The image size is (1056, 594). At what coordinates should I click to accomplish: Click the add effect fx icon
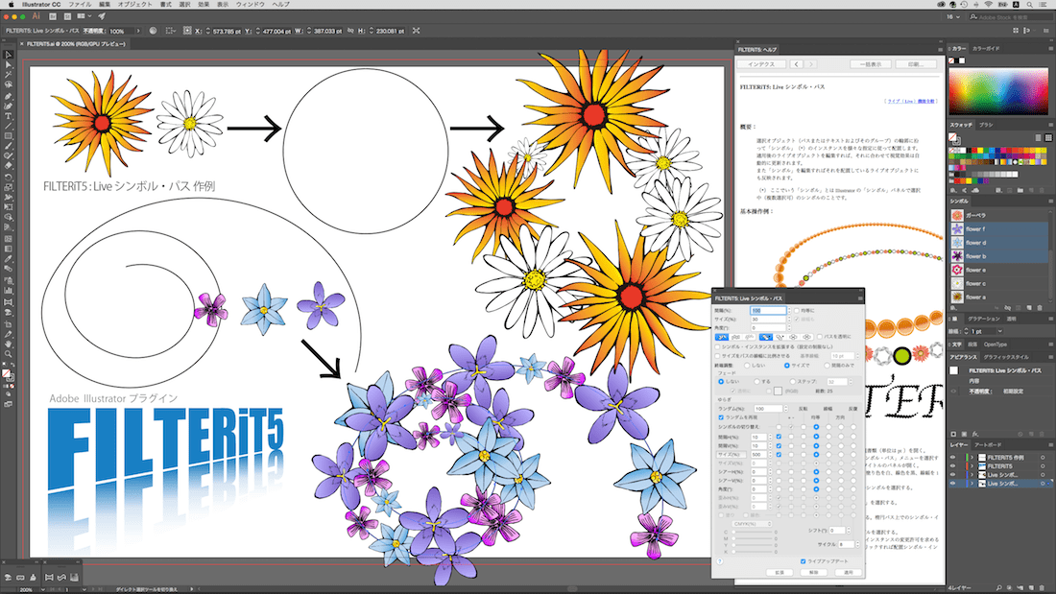pos(975,434)
